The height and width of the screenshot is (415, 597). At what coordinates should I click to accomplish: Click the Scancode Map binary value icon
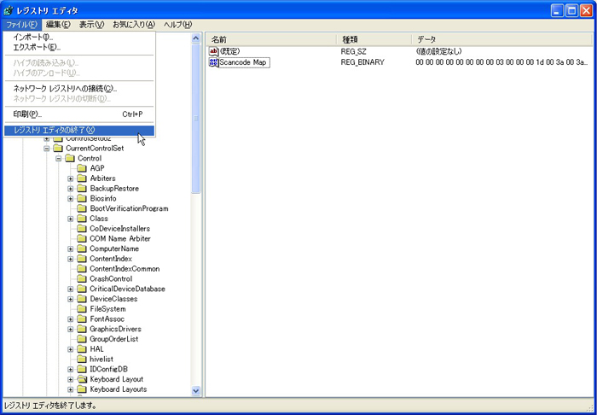[213, 62]
